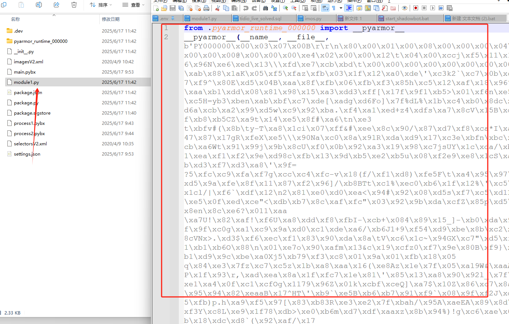Toggle file monitoring eye icon

point(405,8)
